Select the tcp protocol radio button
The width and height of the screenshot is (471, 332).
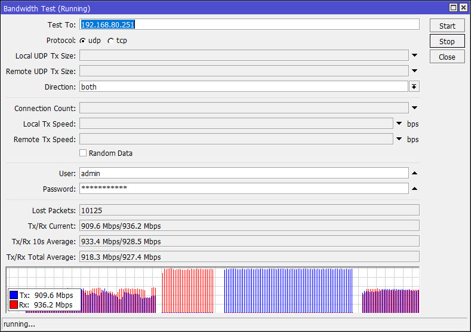click(111, 41)
